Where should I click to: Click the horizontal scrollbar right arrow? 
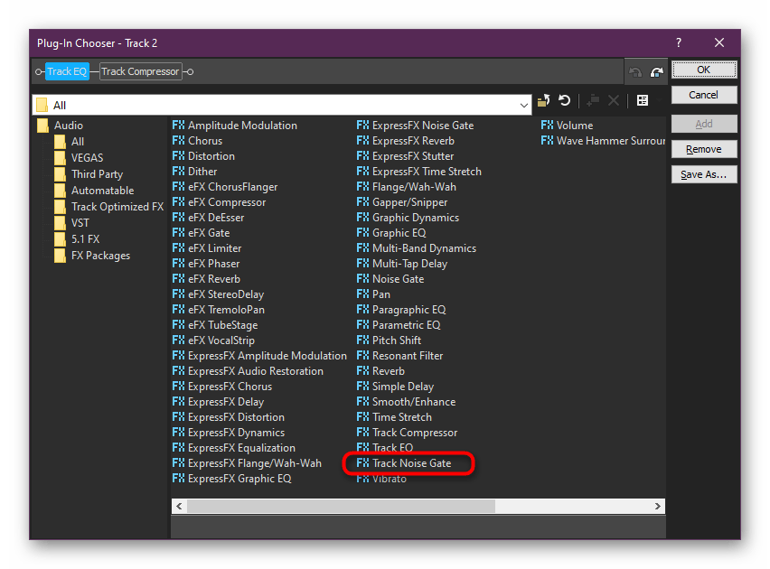(659, 507)
